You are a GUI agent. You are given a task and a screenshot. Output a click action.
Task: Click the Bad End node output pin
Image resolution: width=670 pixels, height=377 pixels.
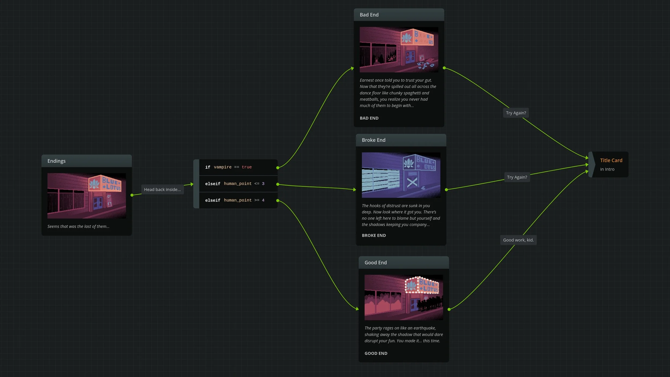(444, 68)
